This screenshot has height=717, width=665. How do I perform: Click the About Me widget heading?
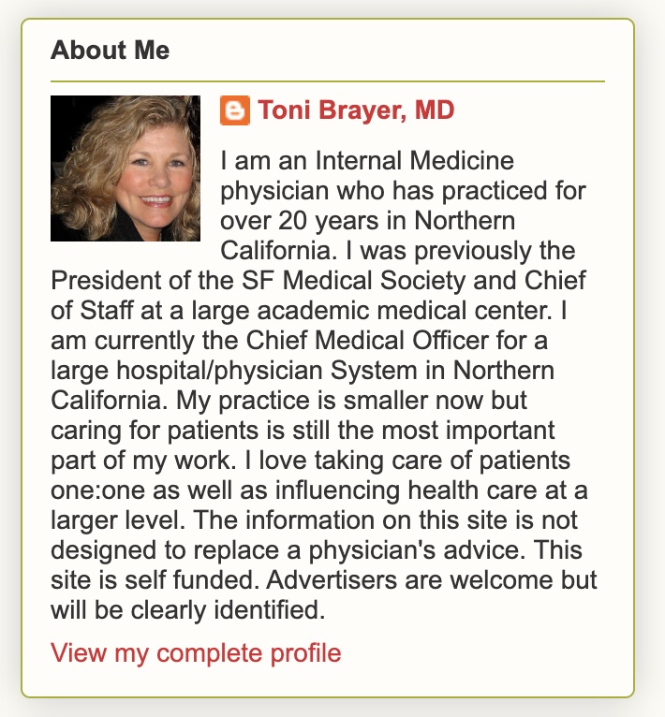[x=111, y=50]
